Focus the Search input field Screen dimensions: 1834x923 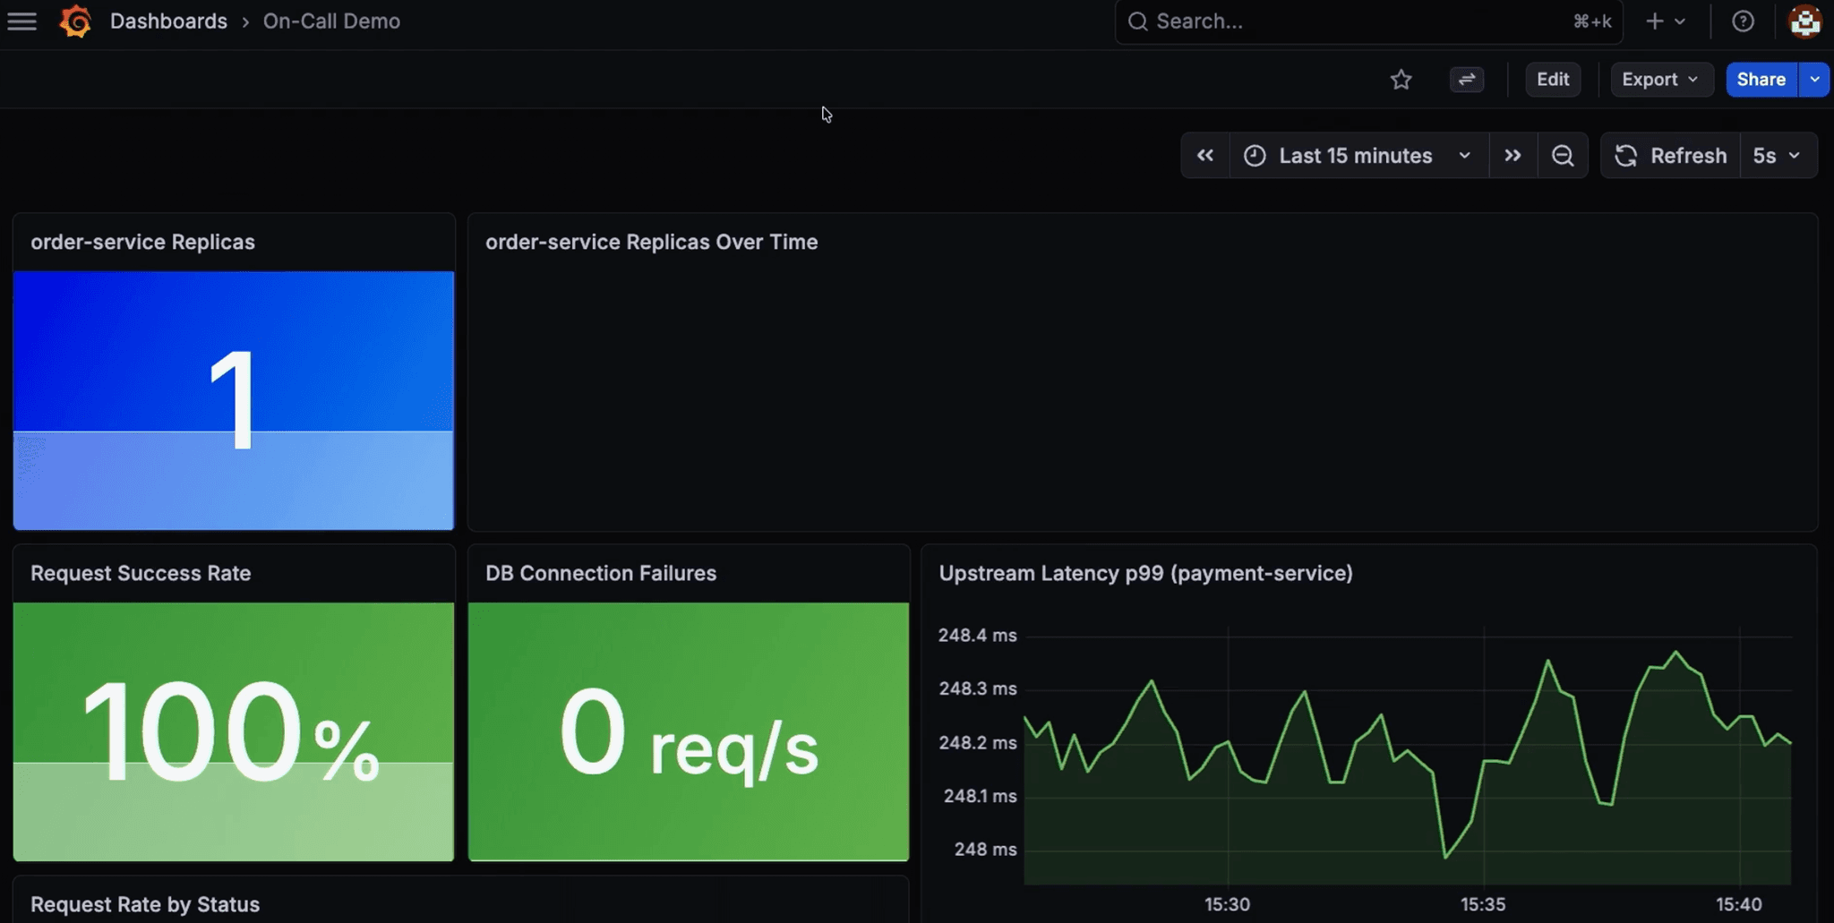click(x=1368, y=21)
